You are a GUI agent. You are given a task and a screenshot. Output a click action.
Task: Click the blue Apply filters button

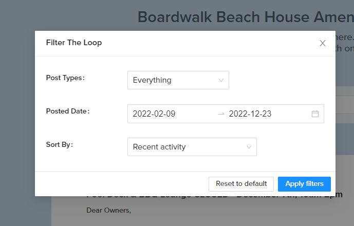pyautogui.click(x=304, y=184)
